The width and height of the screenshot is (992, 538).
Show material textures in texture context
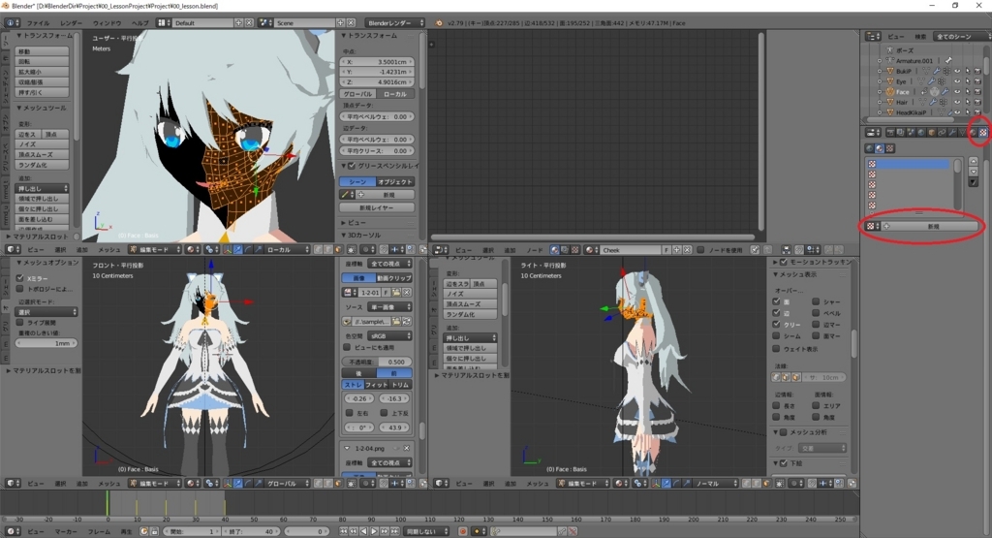pyautogui.click(x=880, y=148)
